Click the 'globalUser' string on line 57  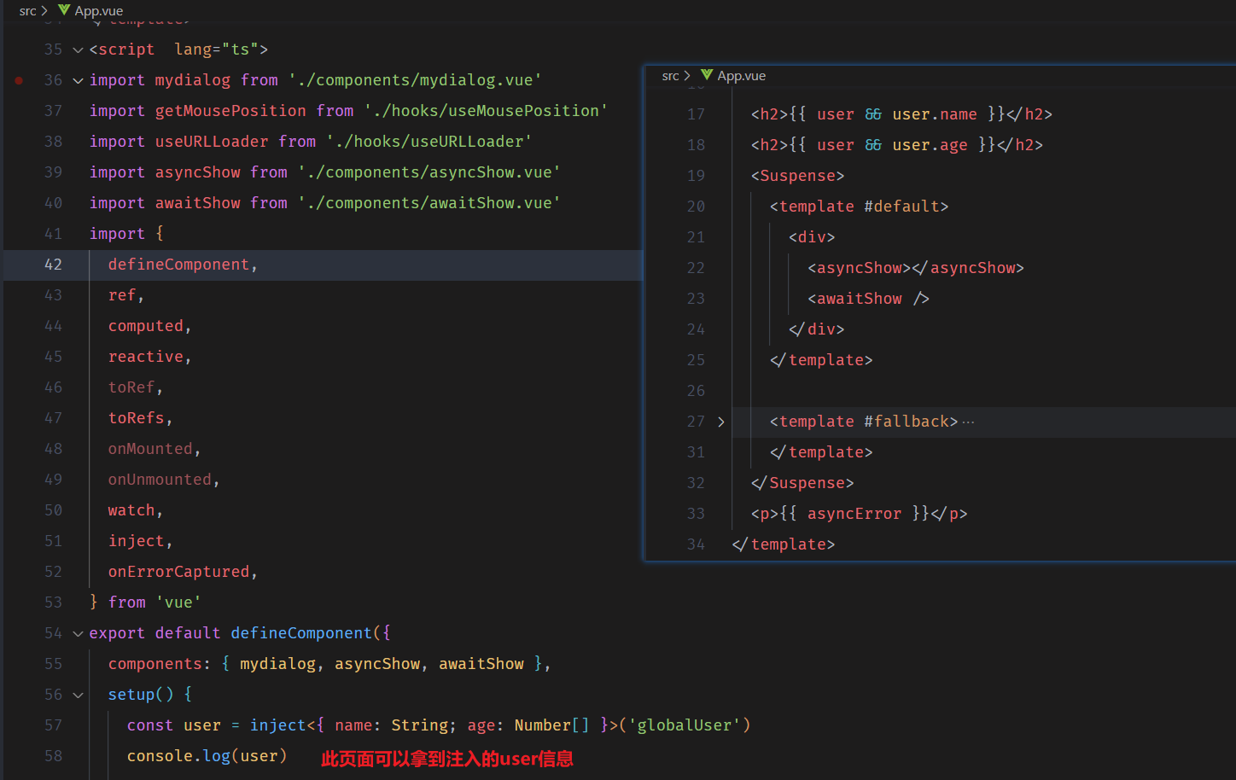[x=685, y=725]
